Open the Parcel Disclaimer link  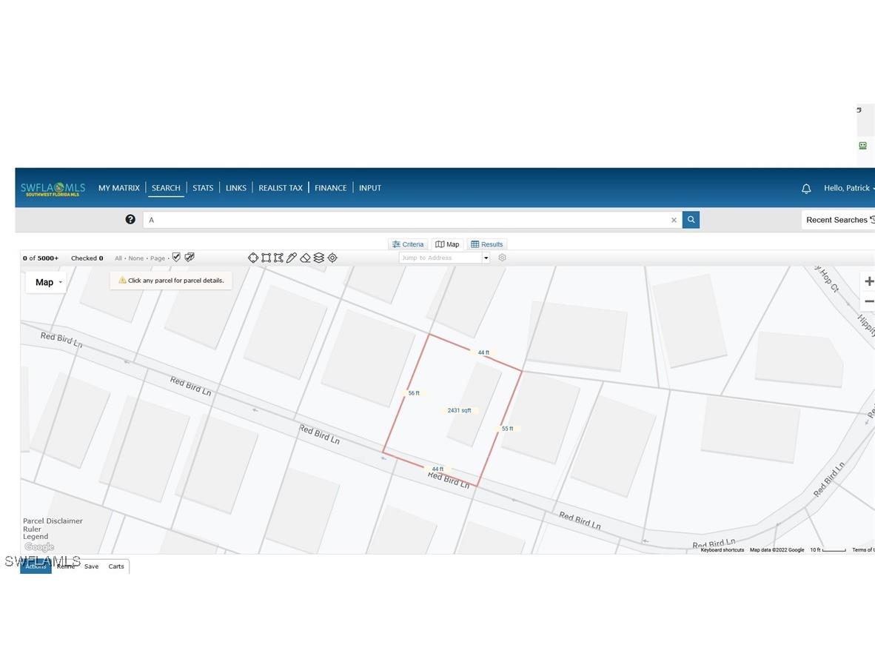[x=53, y=521]
